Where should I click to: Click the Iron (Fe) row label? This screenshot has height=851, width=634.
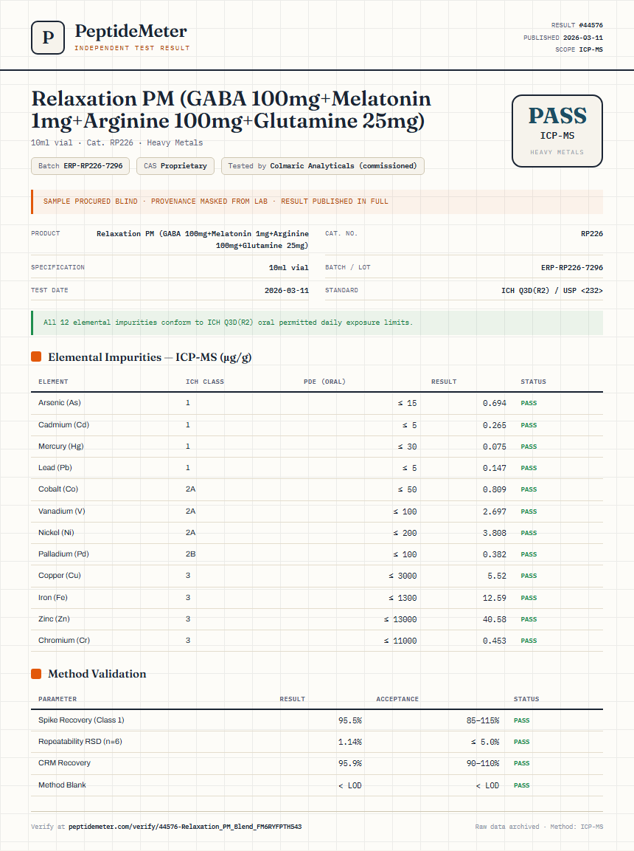pyautogui.click(x=52, y=598)
